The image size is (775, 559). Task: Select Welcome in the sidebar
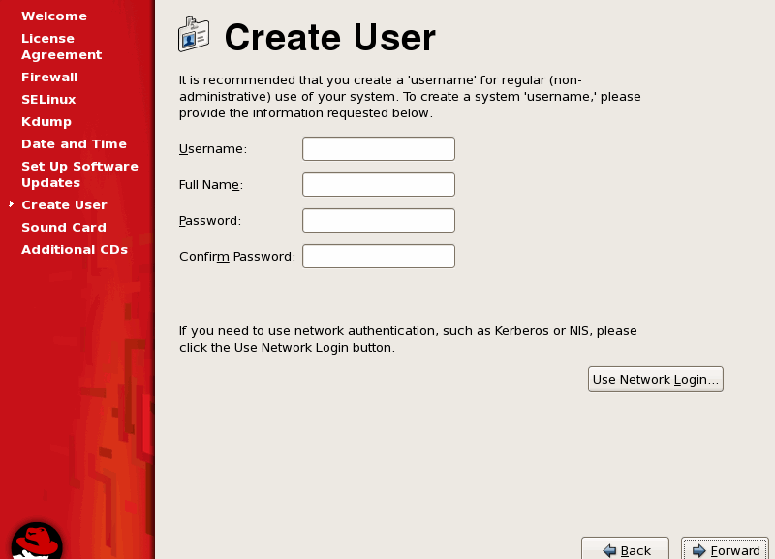tap(54, 16)
